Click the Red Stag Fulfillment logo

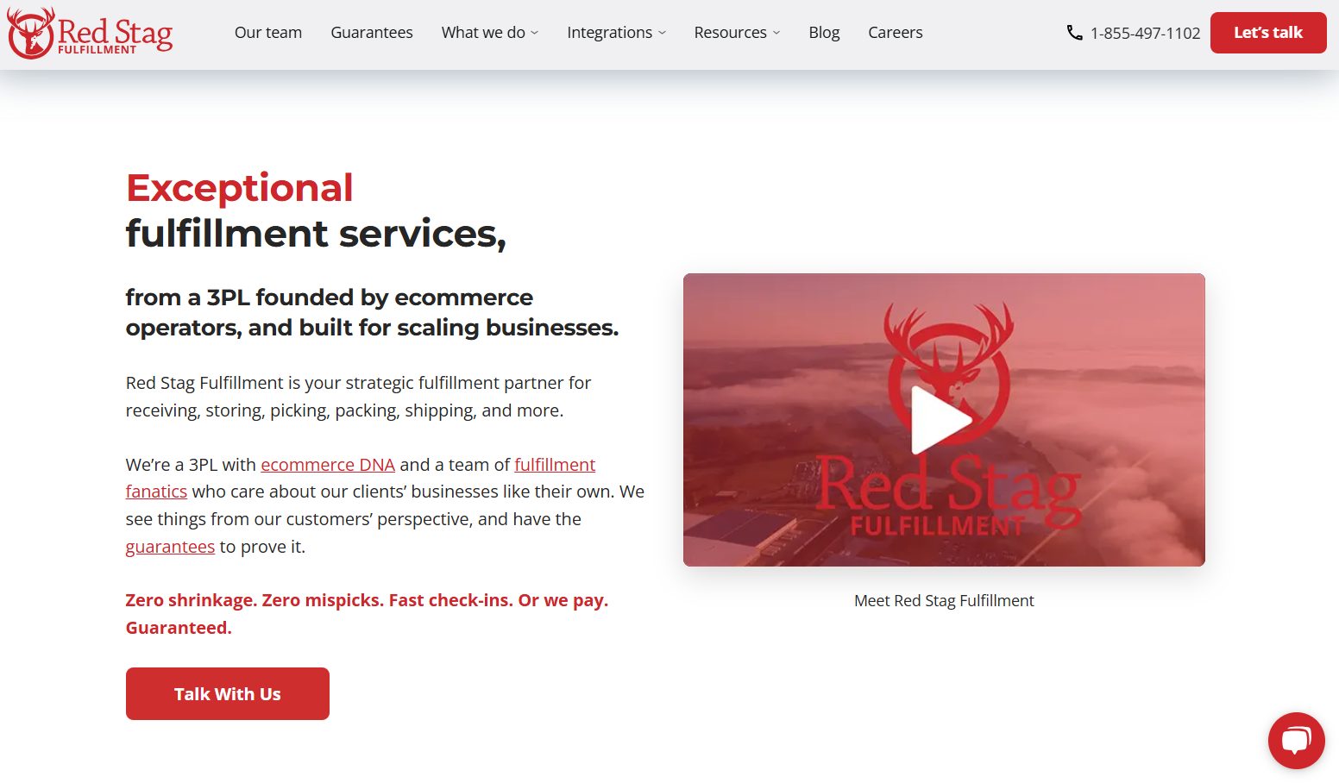(x=89, y=33)
